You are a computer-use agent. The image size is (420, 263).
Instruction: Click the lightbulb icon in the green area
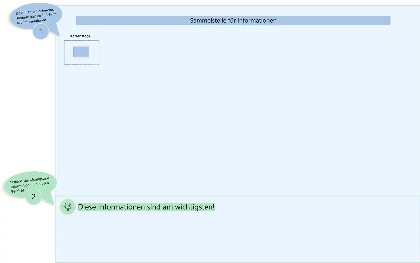point(67,207)
